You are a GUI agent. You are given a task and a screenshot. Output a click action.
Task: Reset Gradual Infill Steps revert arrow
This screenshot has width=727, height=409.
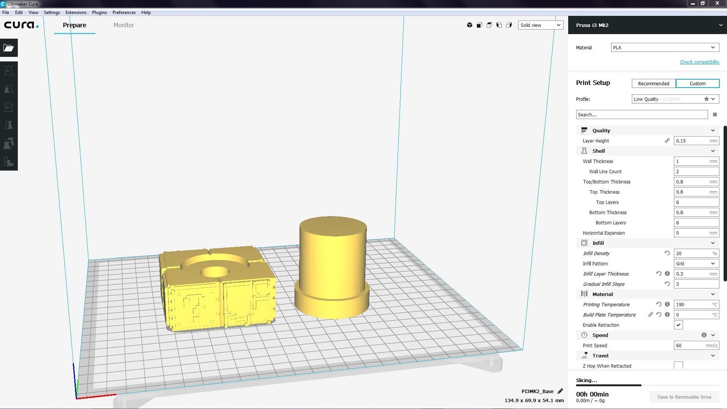point(667,284)
